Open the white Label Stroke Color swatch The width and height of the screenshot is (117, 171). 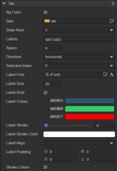tap(79, 134)
